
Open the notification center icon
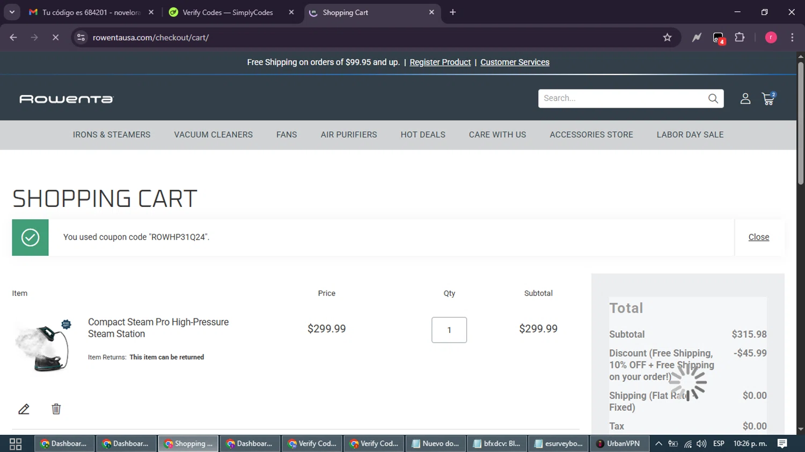click(782, 444)
